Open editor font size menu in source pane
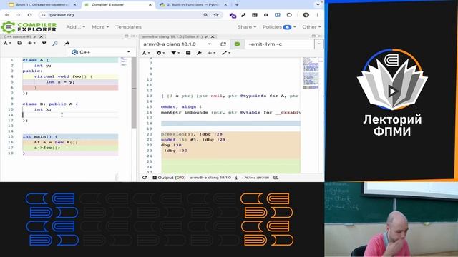The image size is (458, 257). click(7, 43)
